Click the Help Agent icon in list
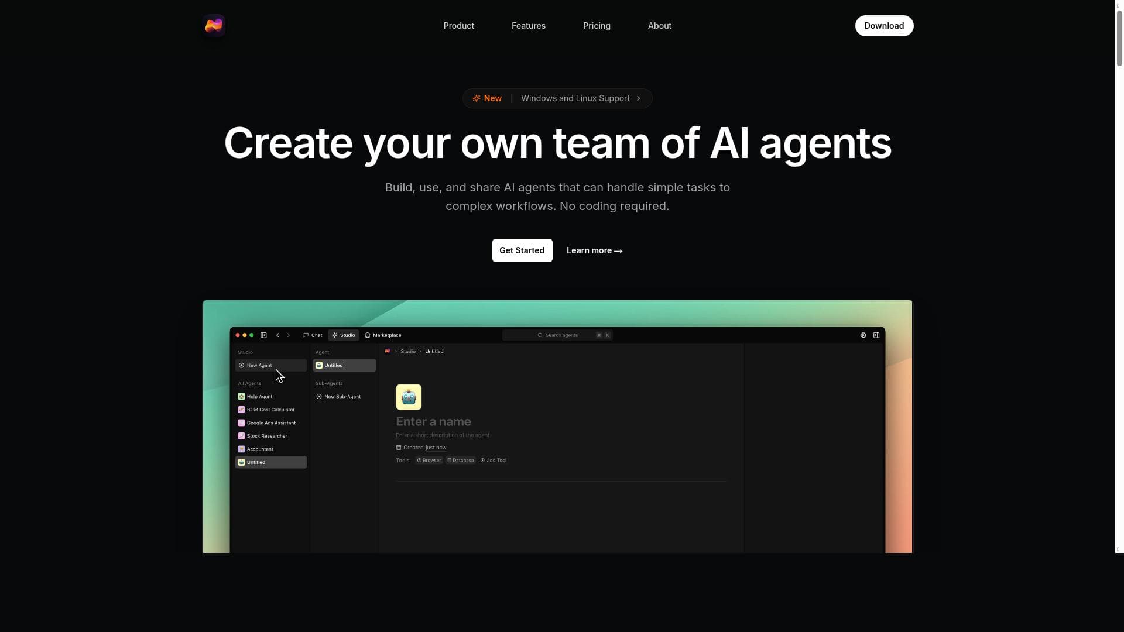 coord(241,397)
